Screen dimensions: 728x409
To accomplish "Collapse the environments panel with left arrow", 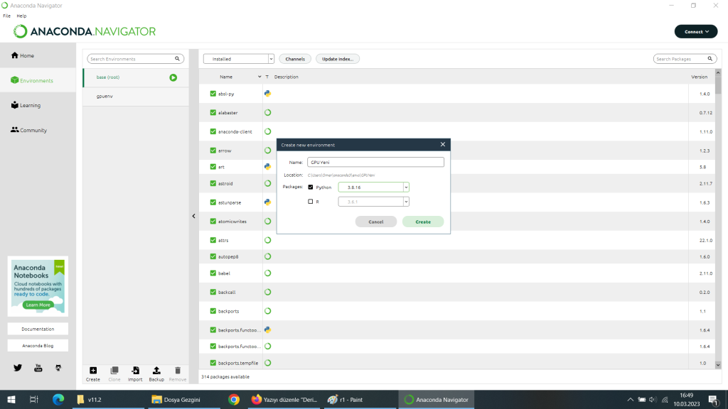I will (x=193, y=216).
